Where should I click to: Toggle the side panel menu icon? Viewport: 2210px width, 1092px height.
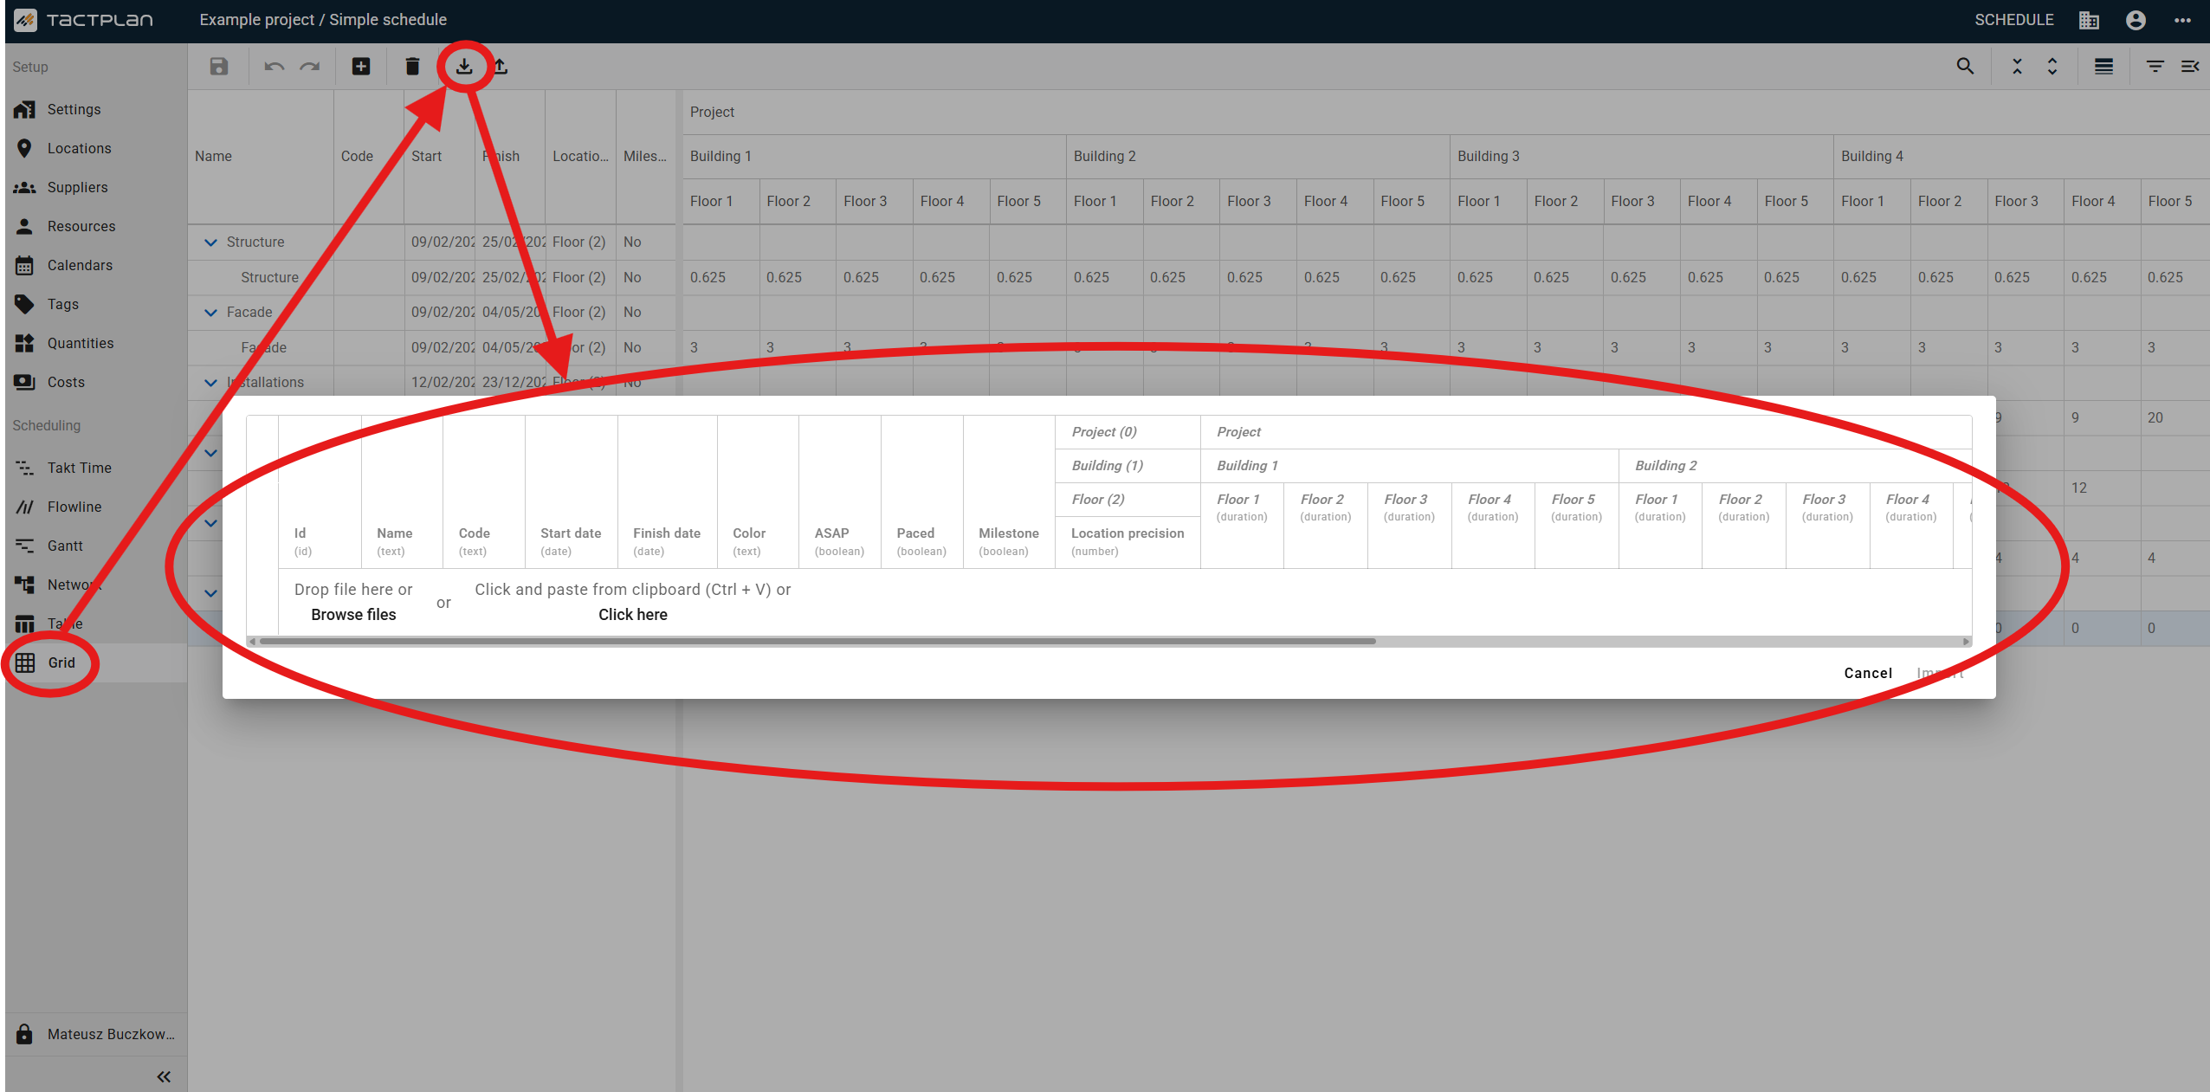point(2190,67)
